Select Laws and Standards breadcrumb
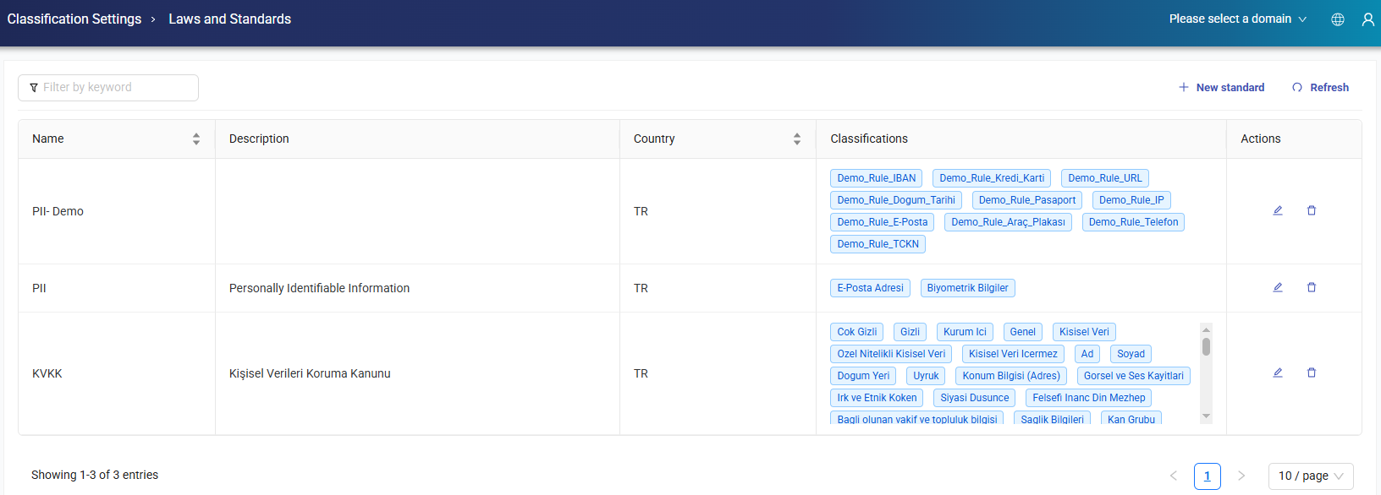Image resolution: width=1381 pixels, height=495 pixels. tap(229, 19)
